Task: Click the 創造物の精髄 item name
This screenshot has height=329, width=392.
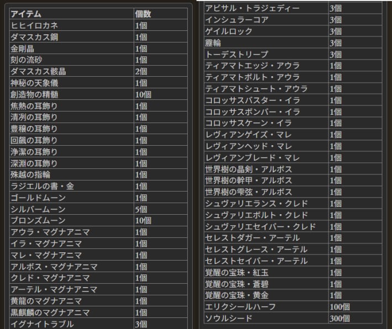Action: point(34,94)
